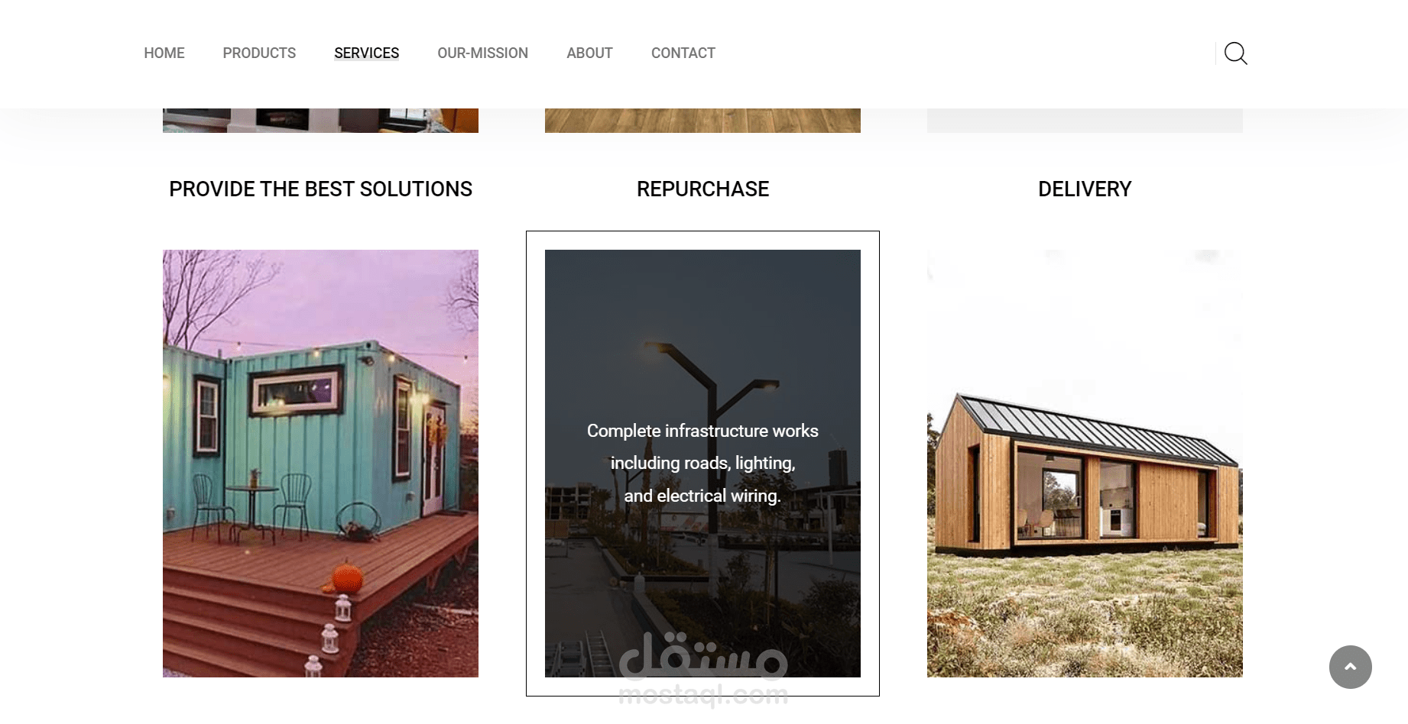The width and height of the screenshot is (1408, 724).
Task: Click the wood floor image strip
Action: coord(702,121)
